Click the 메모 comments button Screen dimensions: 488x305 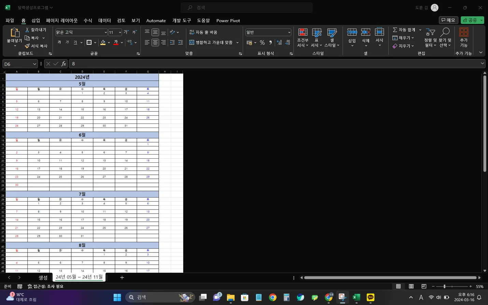[x=448, y=20]
